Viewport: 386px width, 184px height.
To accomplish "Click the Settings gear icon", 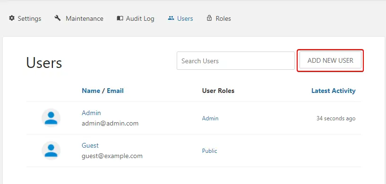I will pyautogui.click(x=11, y=18).
